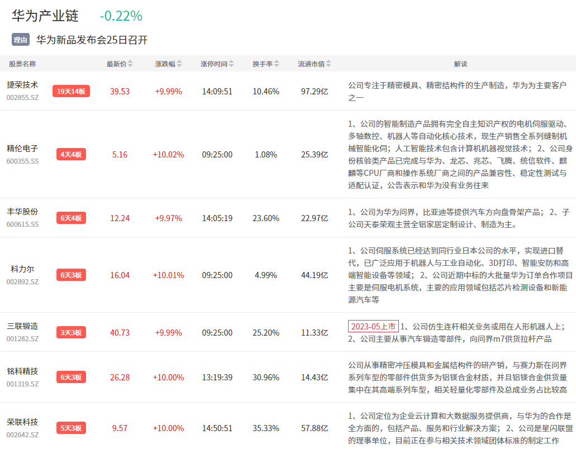Click price 12.24
This screenshot has height=449, width=576.
coord(120,218)
